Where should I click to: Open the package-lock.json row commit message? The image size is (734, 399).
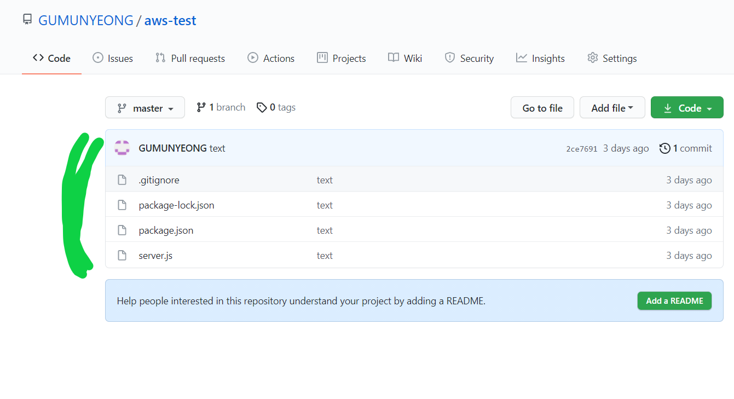325,205
